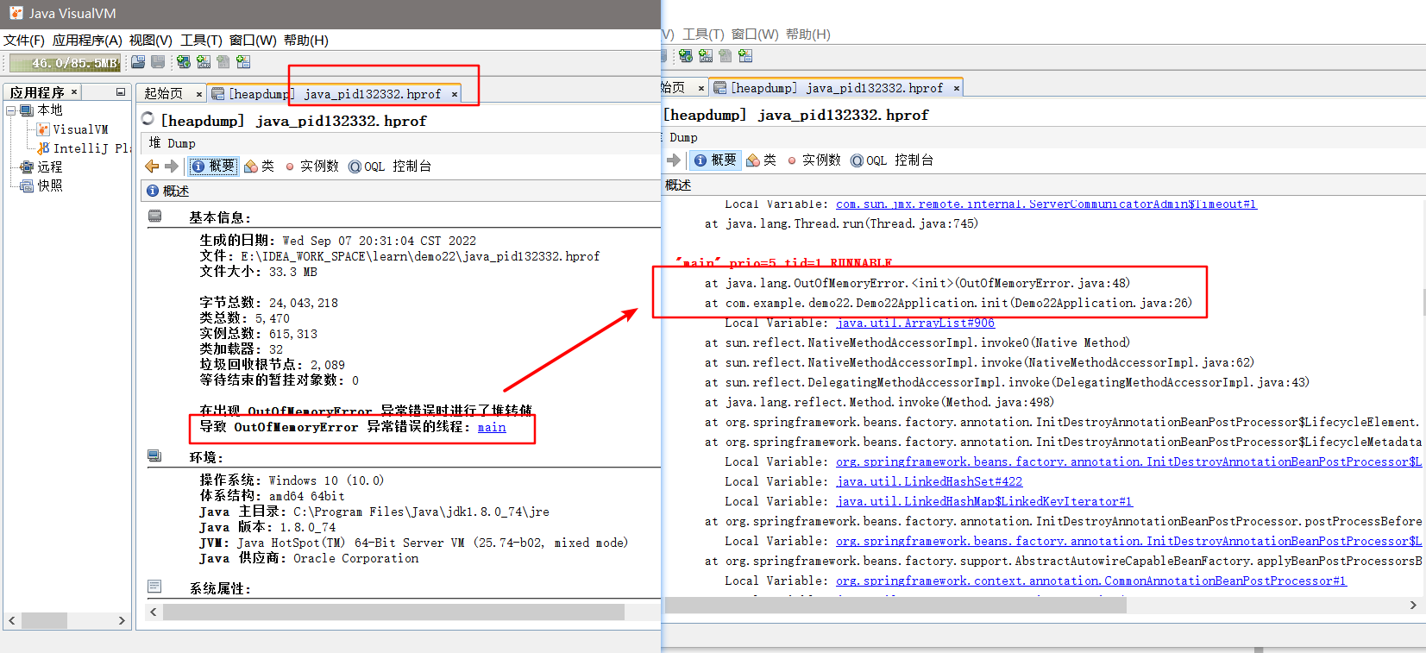Click greyed Add Core Dump icon, left window
The width and height of the screenshot is (1426, 653).
coord(223,62)
